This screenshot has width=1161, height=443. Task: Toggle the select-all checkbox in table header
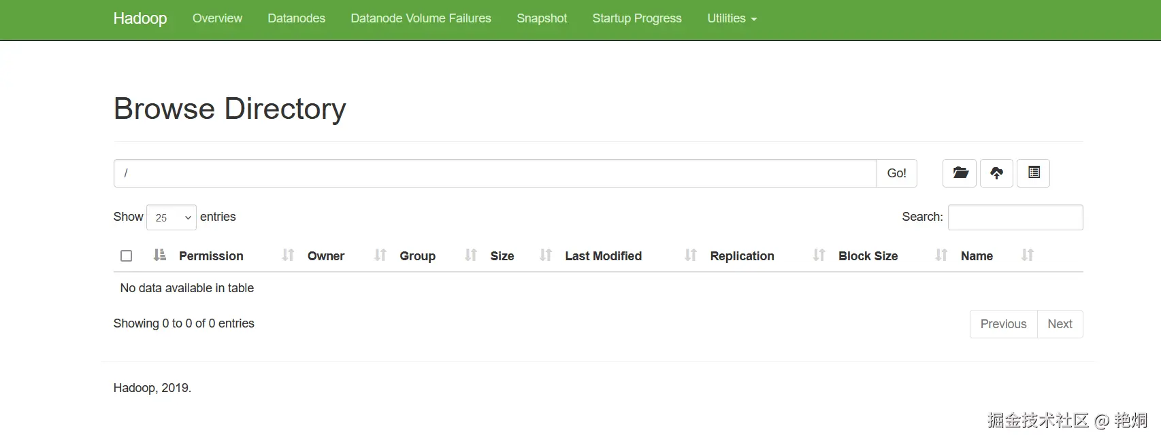126,256
